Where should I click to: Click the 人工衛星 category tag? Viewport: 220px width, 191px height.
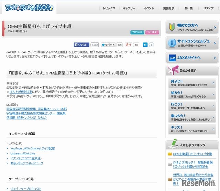coord(152,32)
